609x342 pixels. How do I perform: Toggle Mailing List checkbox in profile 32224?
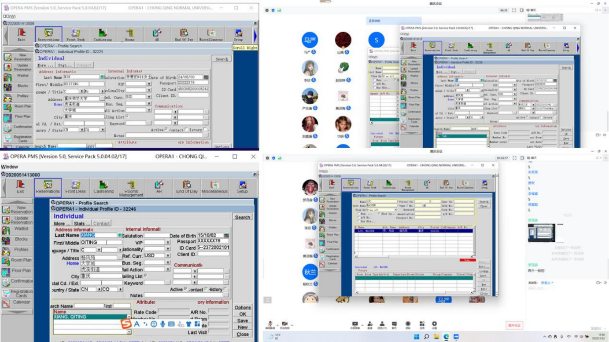127,116
